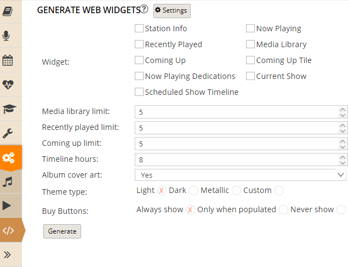Open the book icon in sidebar
Screen dimensions: 349x267
tap(8, 12)
